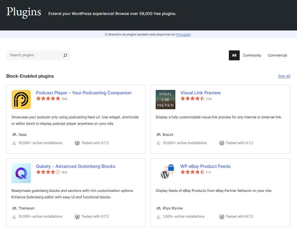Click the Visual Link Preview plugin thumbnail
This screenshot has height=244, width=297.
pyautogui.click(x=165, y=100)
